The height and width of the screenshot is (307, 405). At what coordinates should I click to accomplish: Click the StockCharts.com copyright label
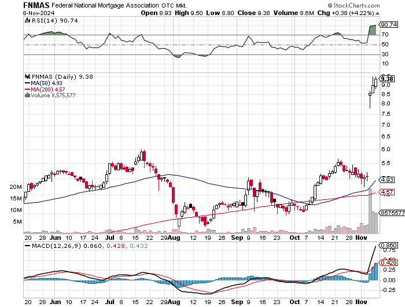(354, 5)
